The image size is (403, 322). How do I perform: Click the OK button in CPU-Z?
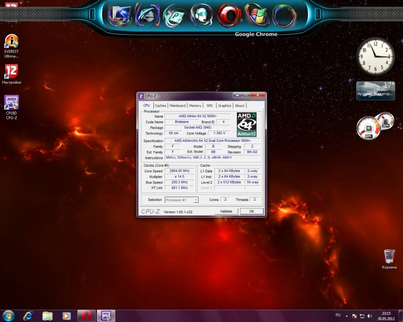(252, 211)
